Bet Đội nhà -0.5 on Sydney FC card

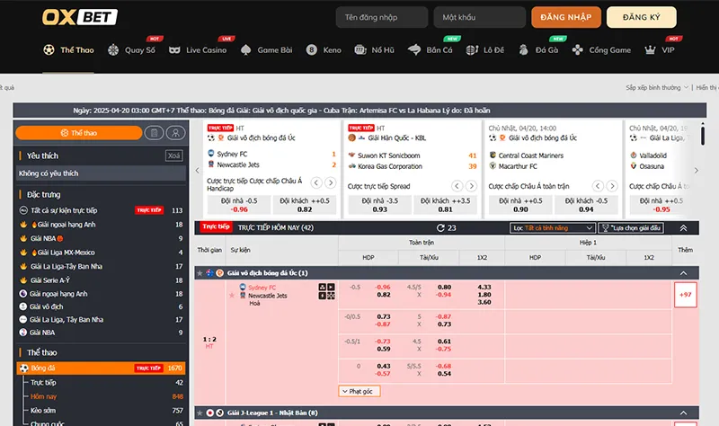tap(239, 205)
